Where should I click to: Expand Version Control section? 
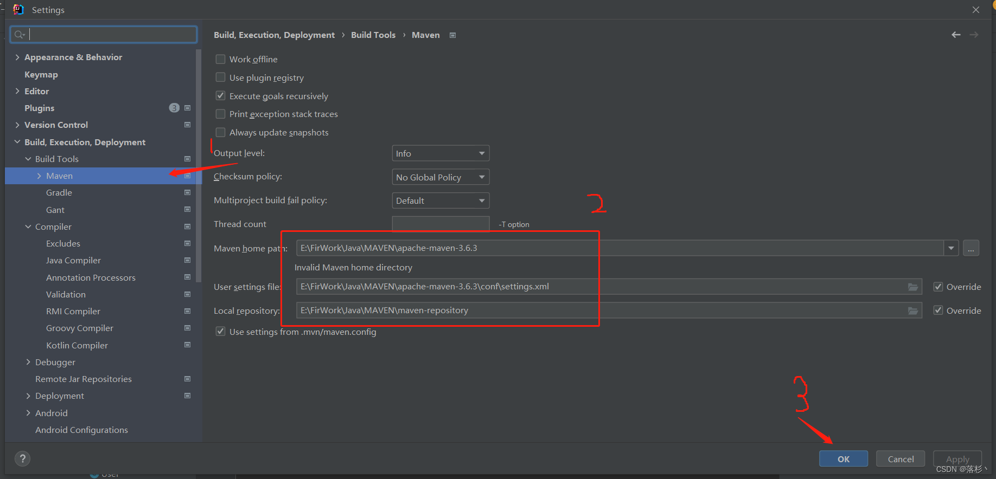tap(17, 125)
